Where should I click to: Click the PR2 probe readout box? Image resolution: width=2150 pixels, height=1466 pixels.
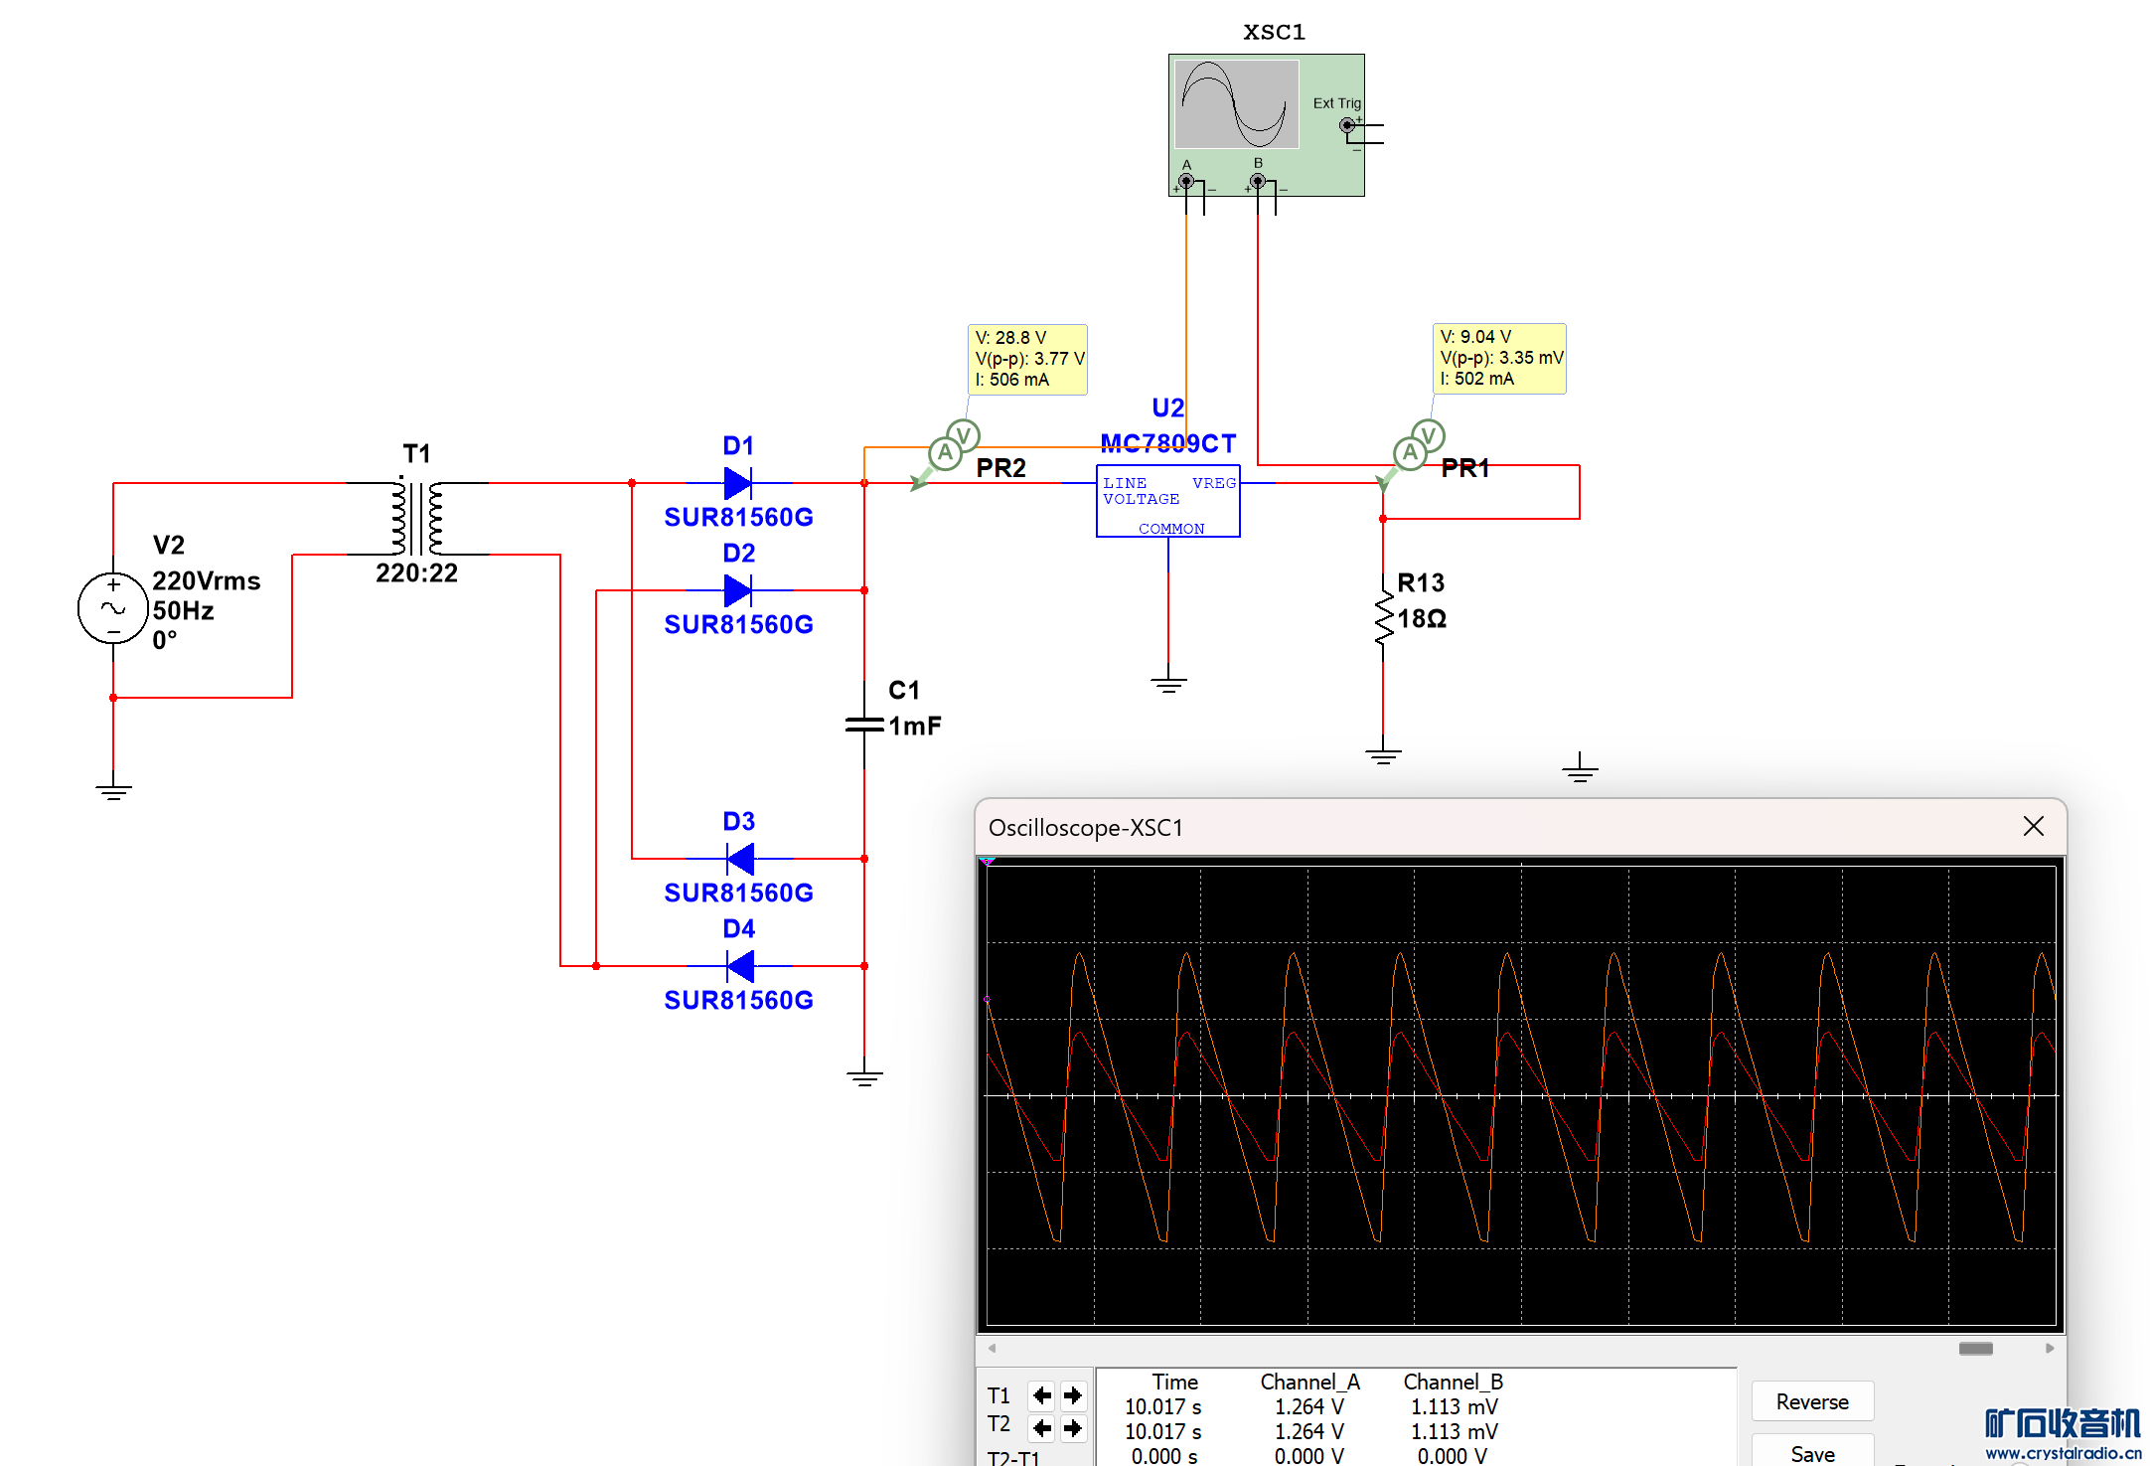tap(1027, 359)
